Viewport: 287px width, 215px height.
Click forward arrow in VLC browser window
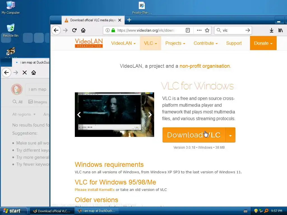point(65,30)
